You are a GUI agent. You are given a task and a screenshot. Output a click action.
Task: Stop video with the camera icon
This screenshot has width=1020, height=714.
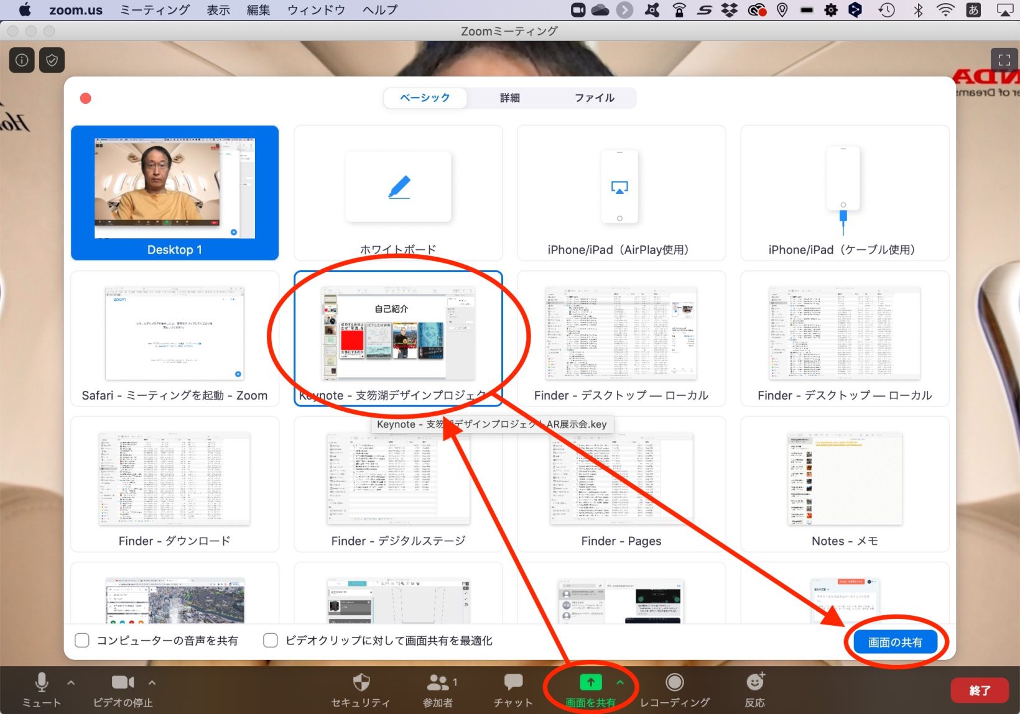tap(123, 682)
